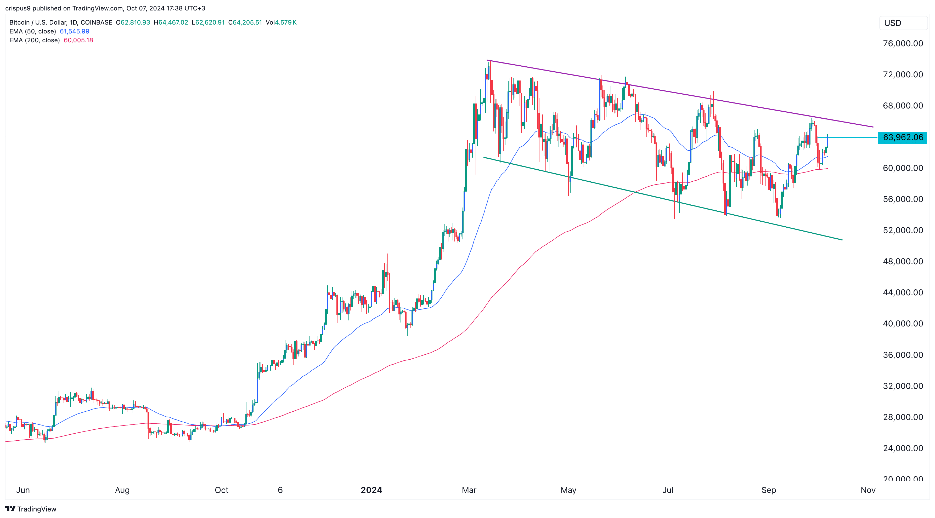Click the low price L62,620.91
The image size is (935, 518).
coord(208,22)
